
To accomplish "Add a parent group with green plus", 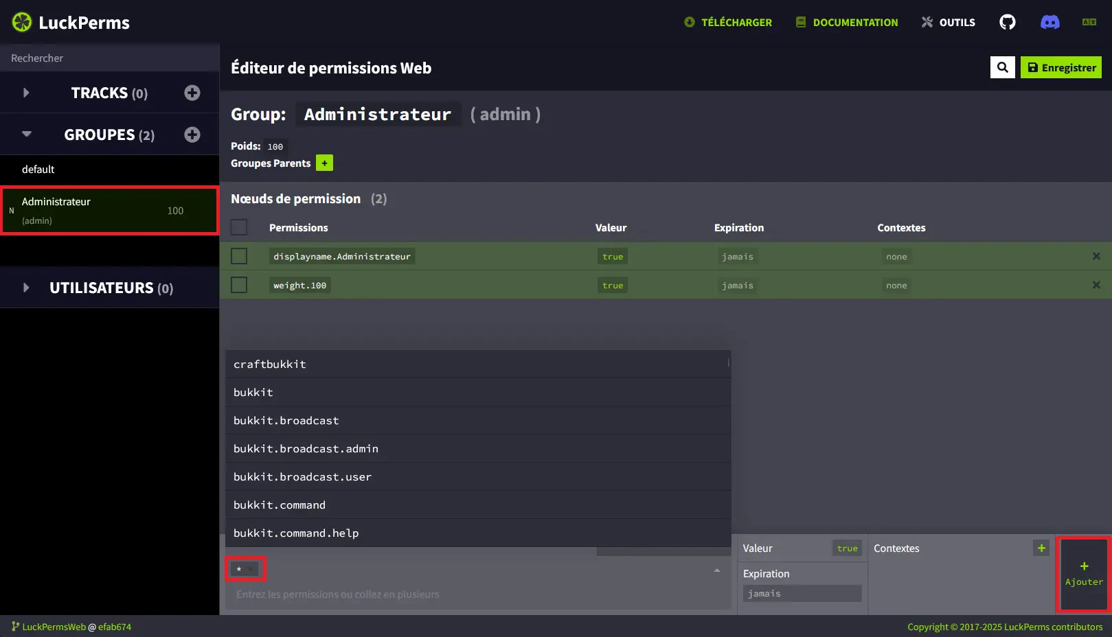I will click(x=324, y=163).
